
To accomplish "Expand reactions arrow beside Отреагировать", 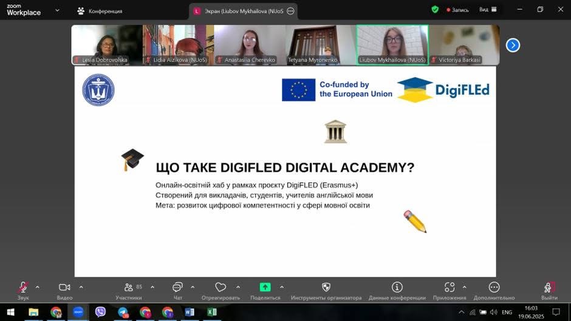I will pyautogui.click(x=238, y=287).
